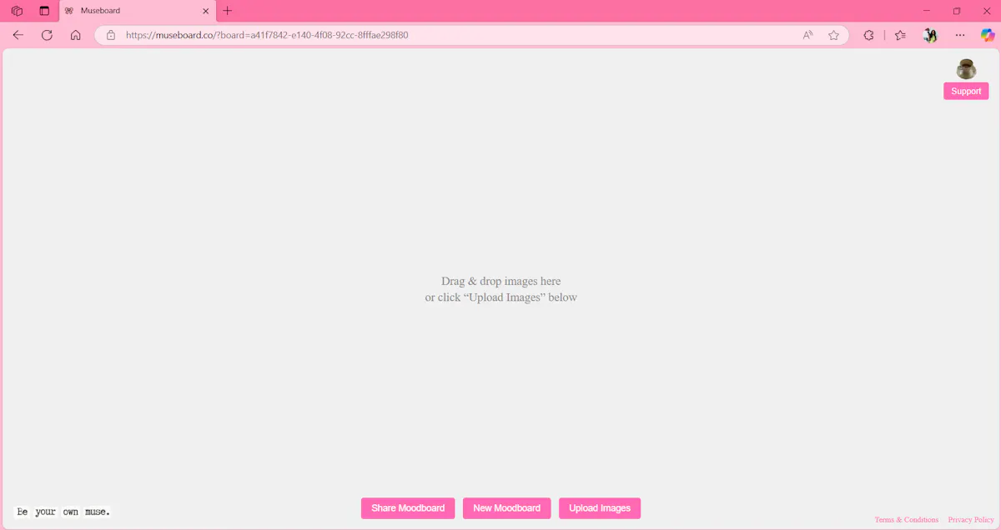Open the browser profile avatar

pyautogui.click(x=931, y=35)
